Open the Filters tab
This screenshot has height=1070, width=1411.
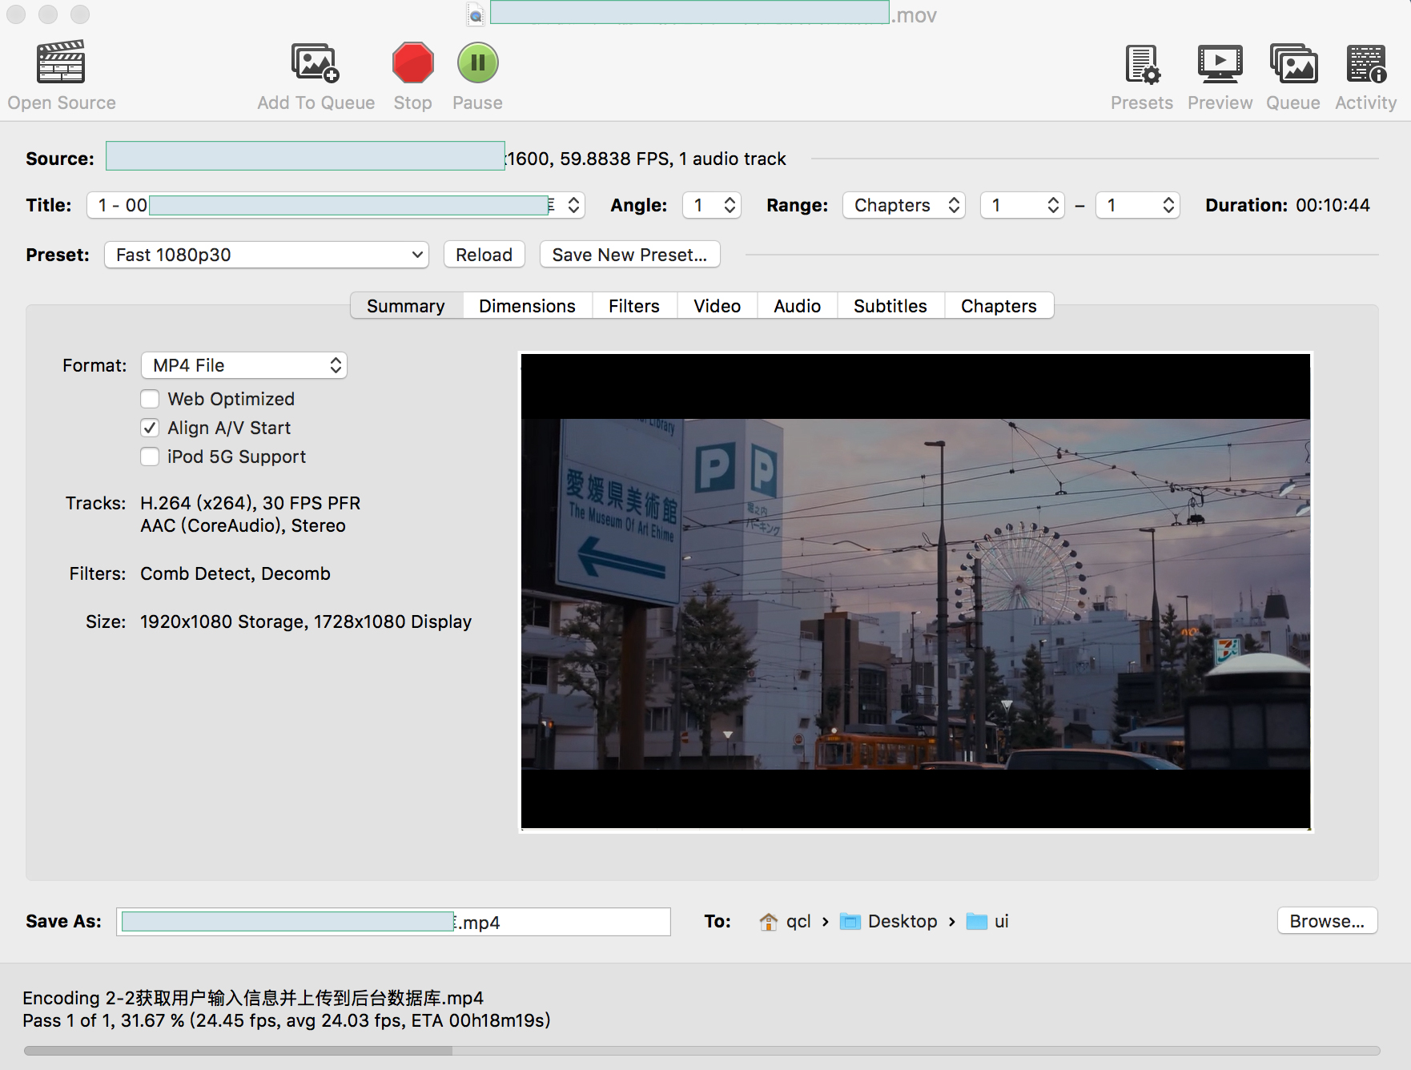(x=634, y=306)
